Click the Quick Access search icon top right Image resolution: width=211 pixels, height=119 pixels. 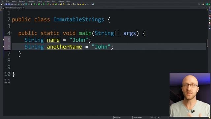click(x=199, y=4)
